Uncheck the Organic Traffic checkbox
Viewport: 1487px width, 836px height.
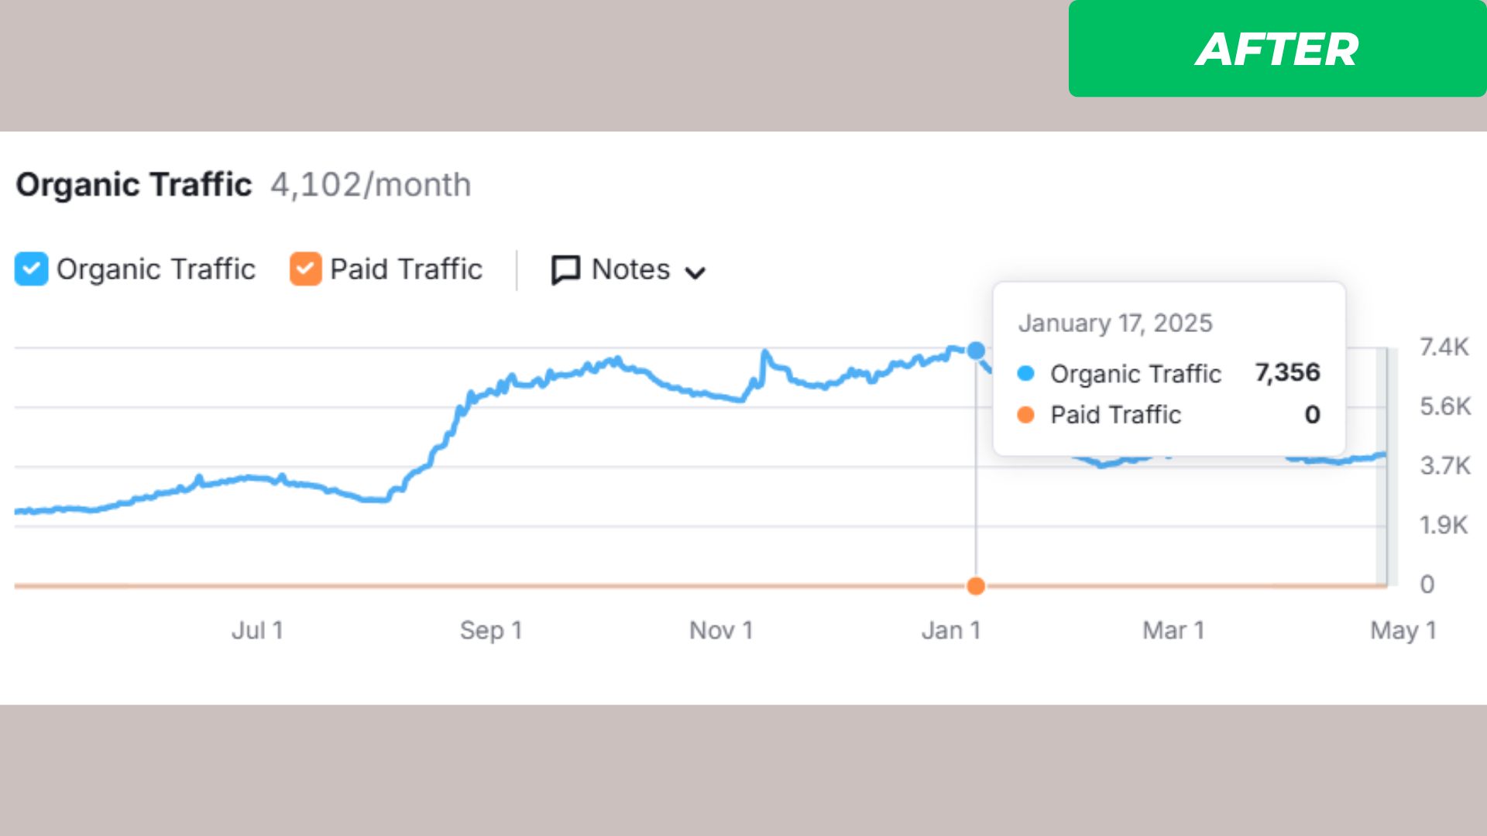tap(31, 269)
